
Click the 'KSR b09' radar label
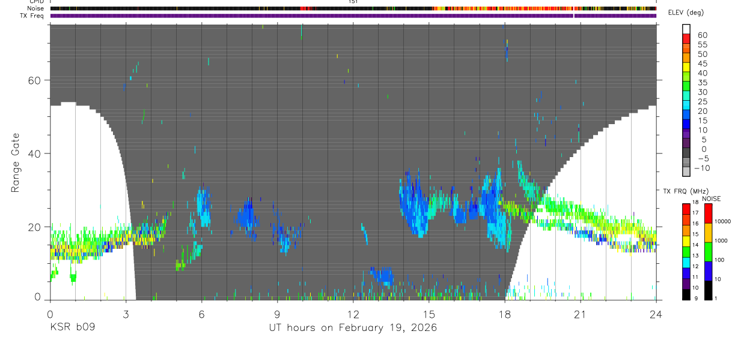(72, 328)
